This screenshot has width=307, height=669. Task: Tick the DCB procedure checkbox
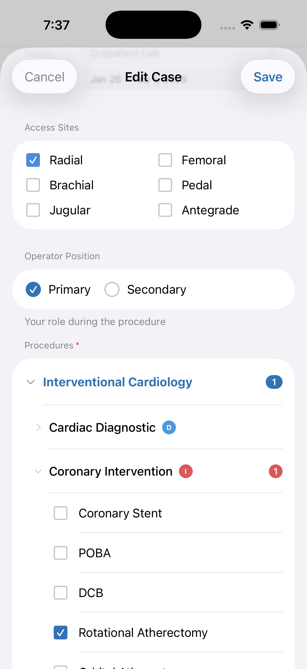[61, 593]
